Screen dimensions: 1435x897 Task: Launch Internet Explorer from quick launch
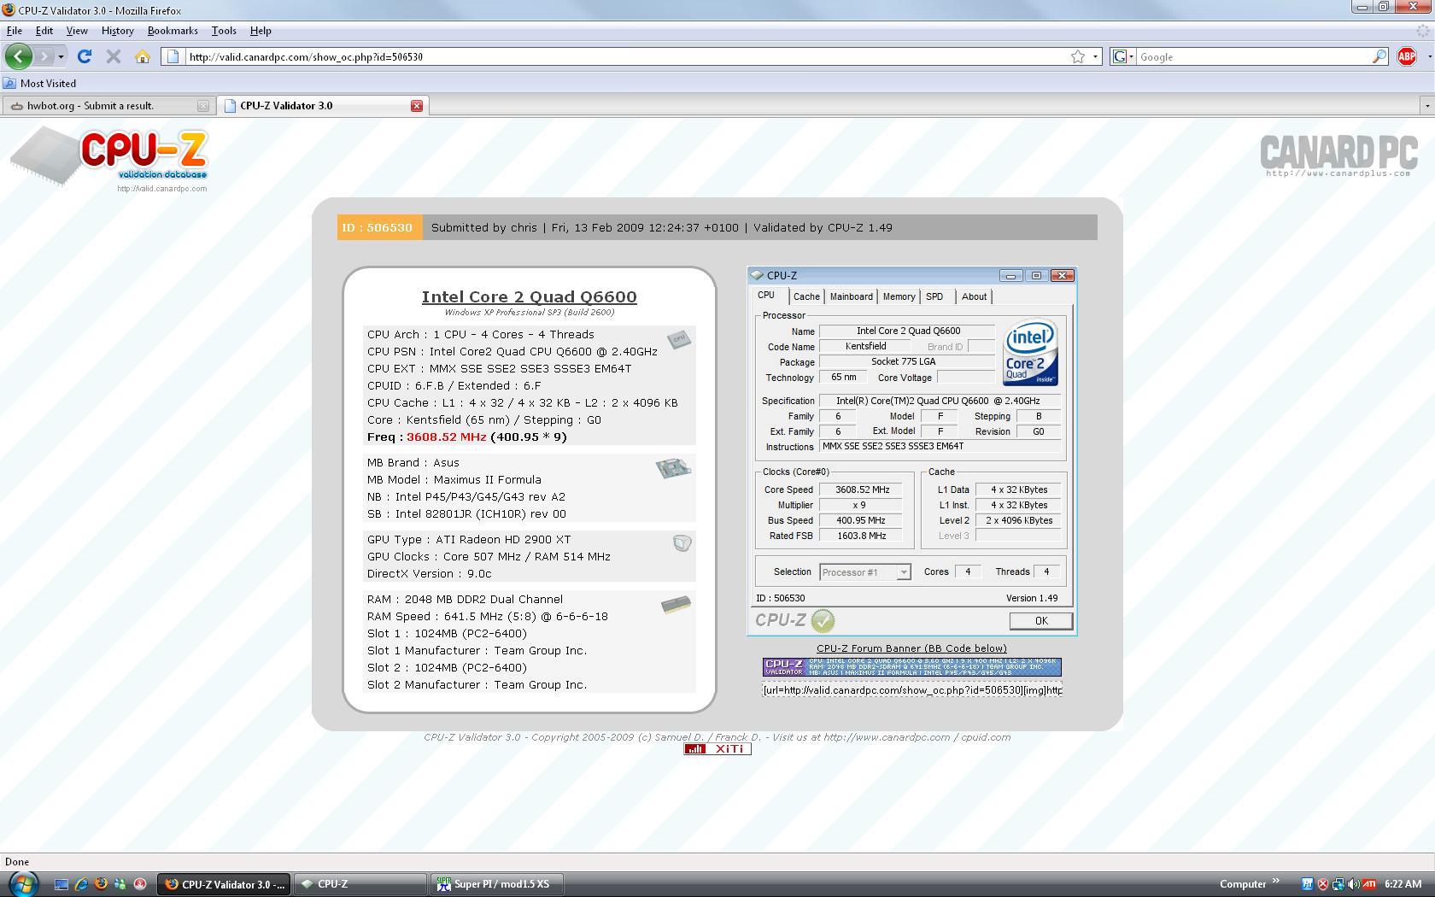[x=81, y=884]
